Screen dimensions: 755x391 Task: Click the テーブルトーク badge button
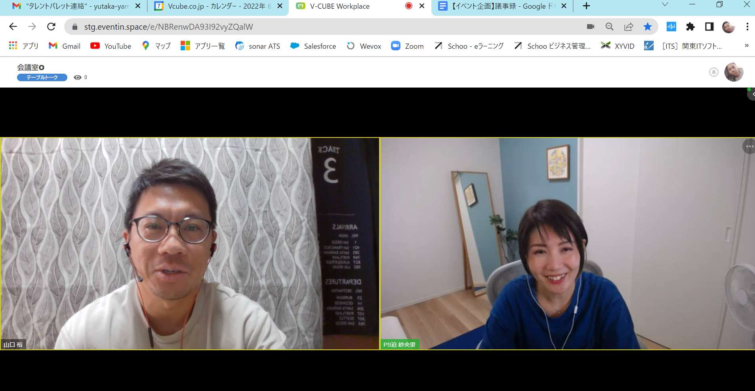tap(42, 77)
